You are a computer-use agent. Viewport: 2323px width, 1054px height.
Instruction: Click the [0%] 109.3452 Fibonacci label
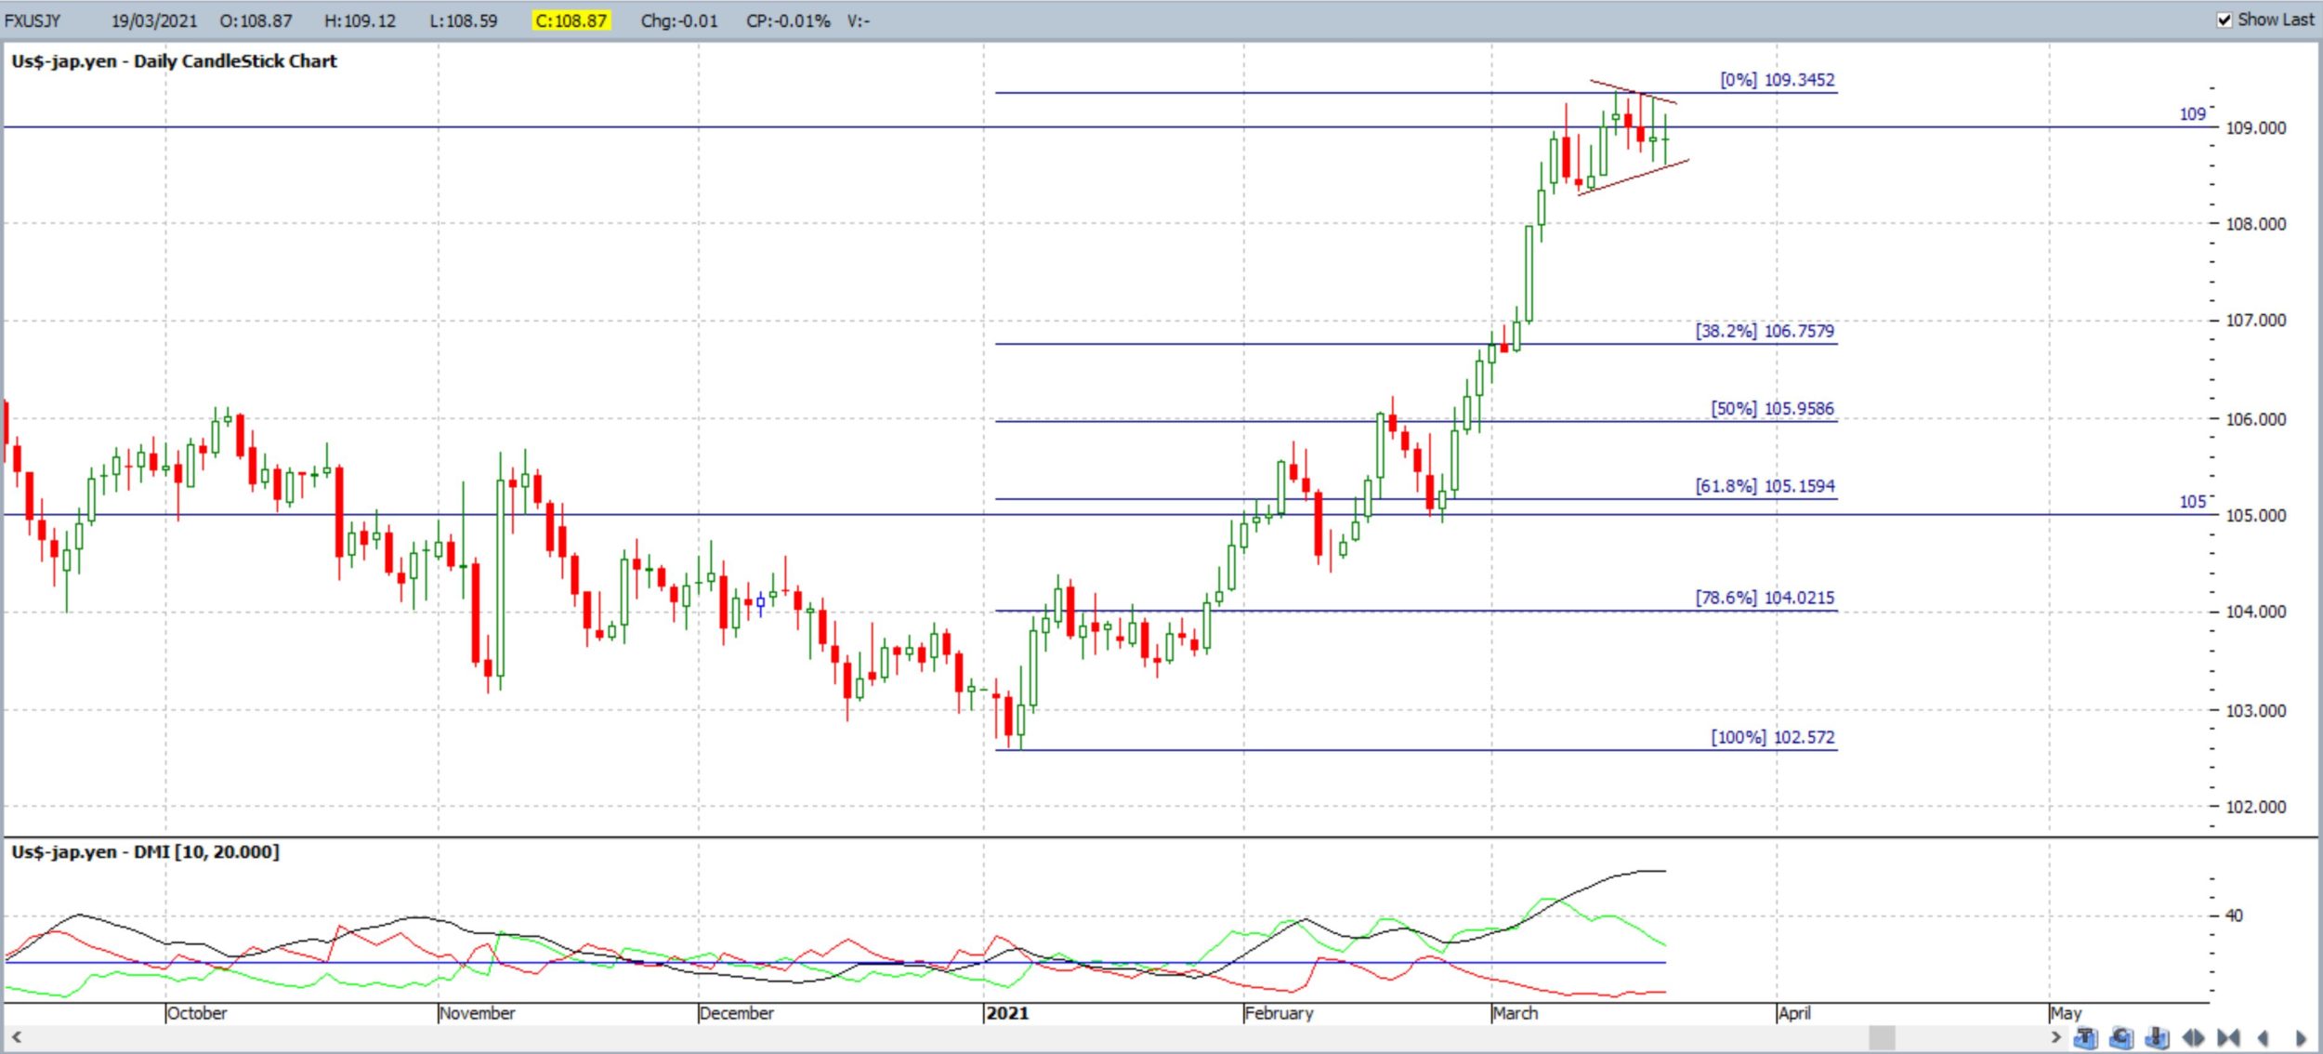(1778, 80)
